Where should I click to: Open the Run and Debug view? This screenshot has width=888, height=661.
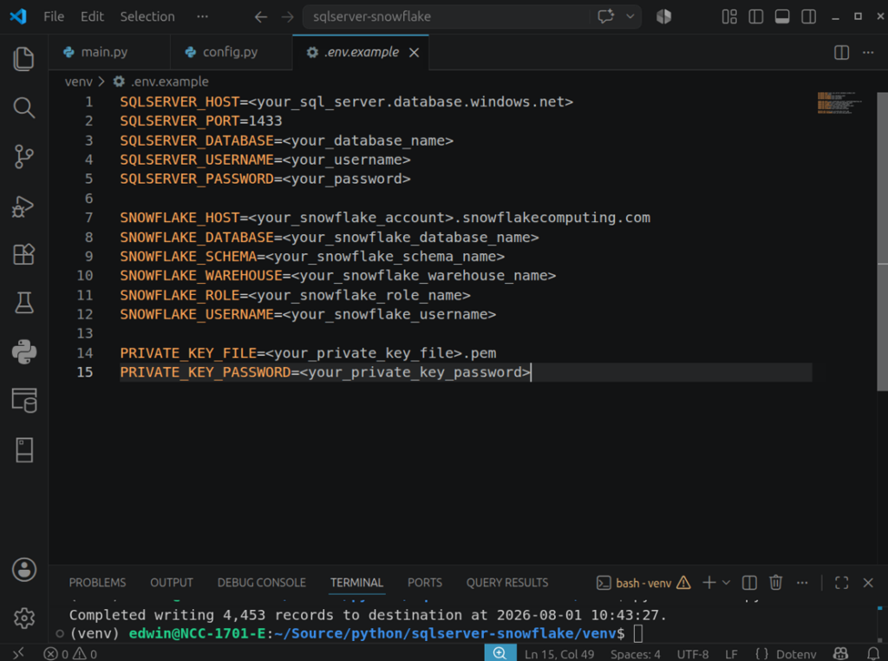point(23,206)
